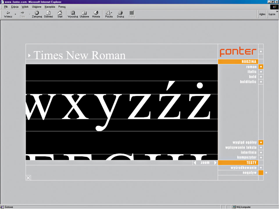The width and height of the screenshot is (279, 209).
Task: Go back with the Wstecz arrow icon
Action: (x=8, y=12)
